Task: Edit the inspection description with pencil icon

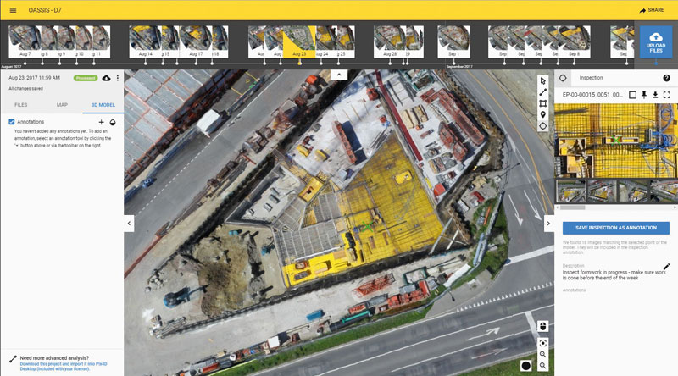Action: point(666,267)
